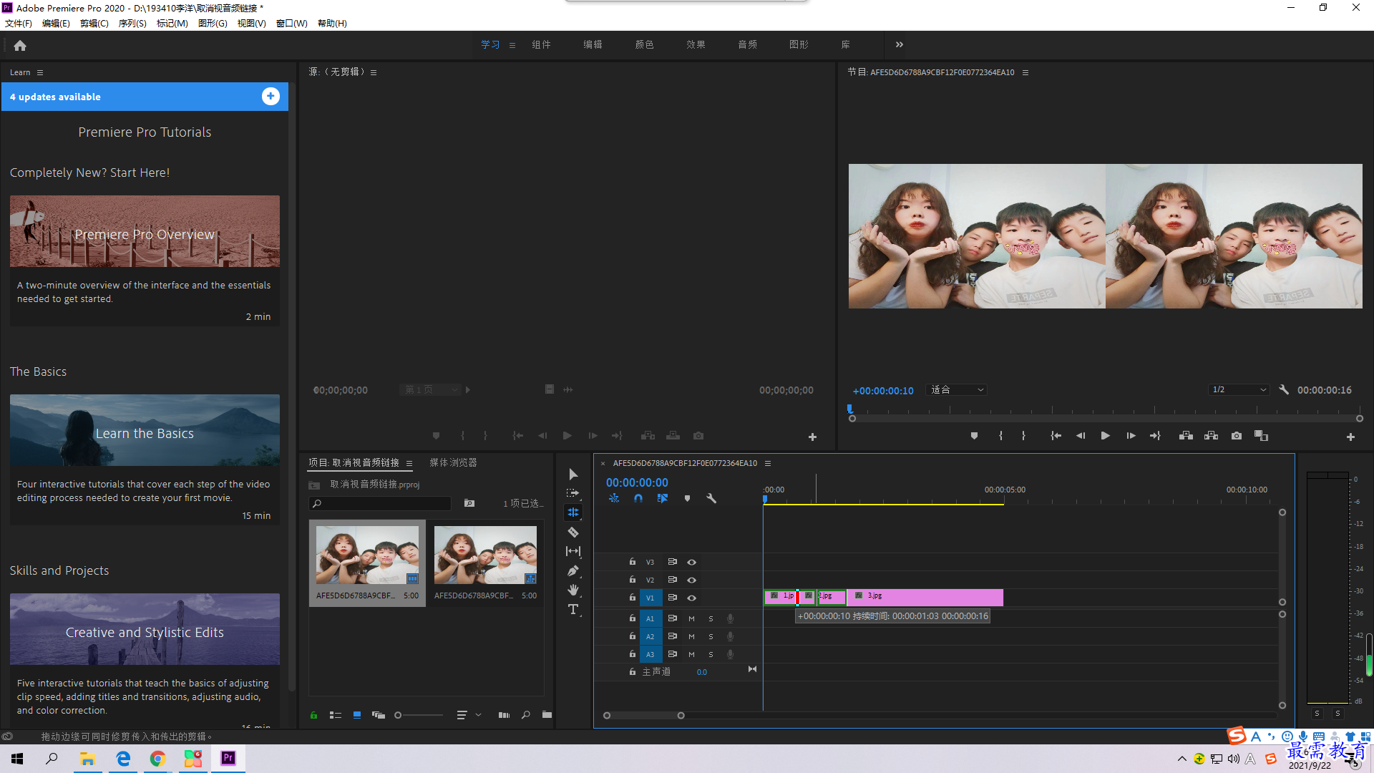This screenshot has width=1374, height=773.
Task: Click find magnifier in project panel
Action: coord(526,715)
